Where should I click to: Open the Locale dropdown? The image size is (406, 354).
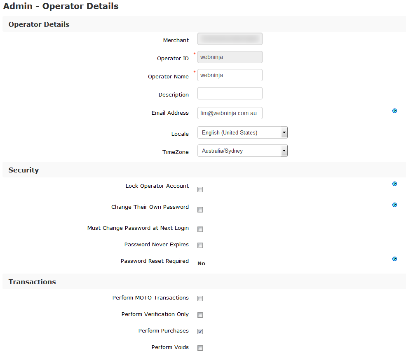239,133
